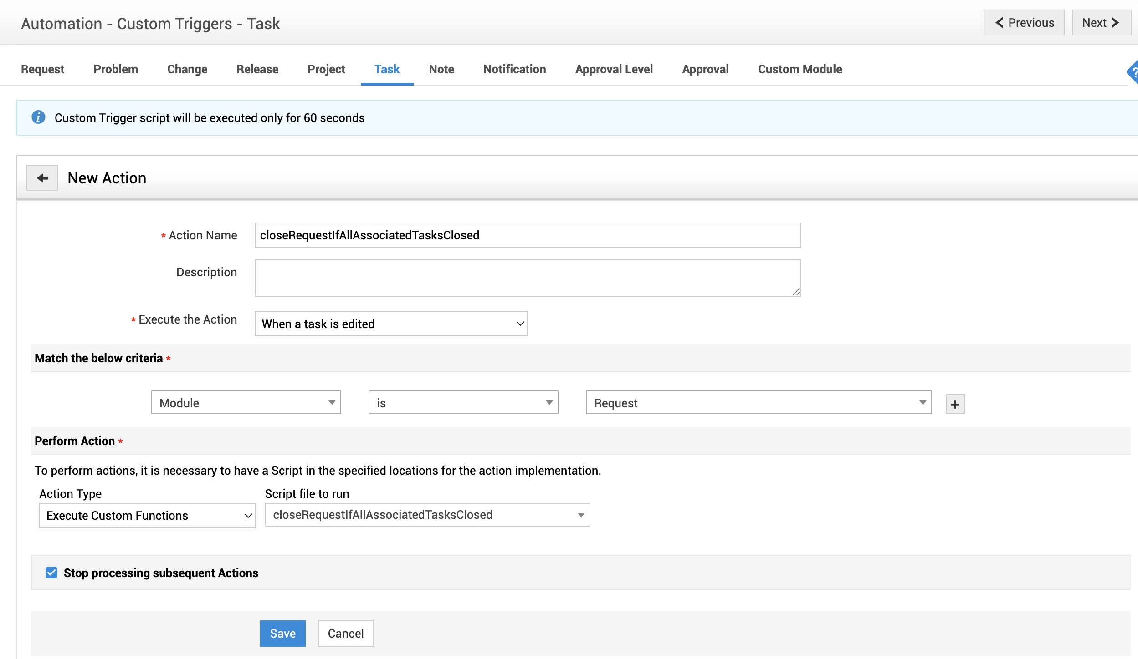Toggle Stop processing subsequent Actions checkbox
The height and width of the screenshot is (659, 1138).
(51, 573)
